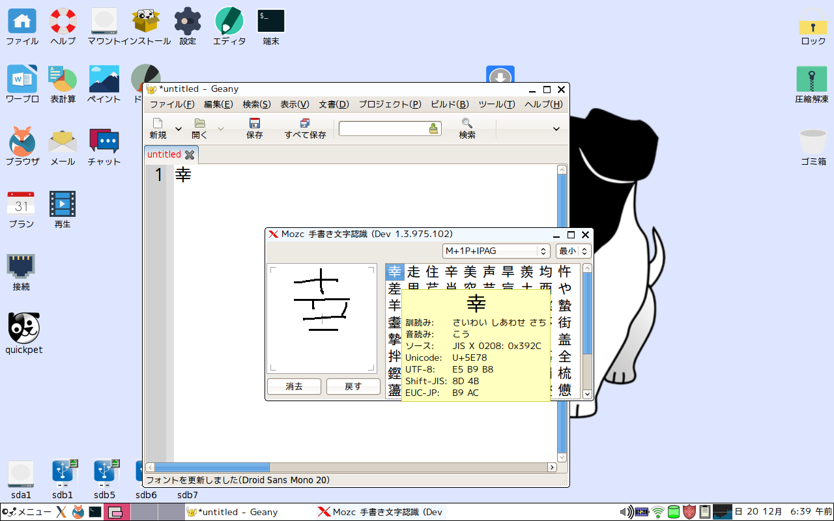Click the candidate list scroll down arrow

pyautogui.click(x=587, y=393)
